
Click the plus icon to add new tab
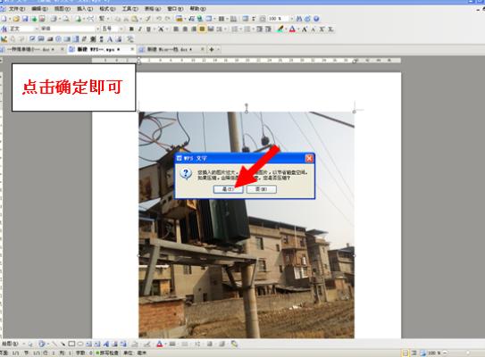(x=212, y=49)
